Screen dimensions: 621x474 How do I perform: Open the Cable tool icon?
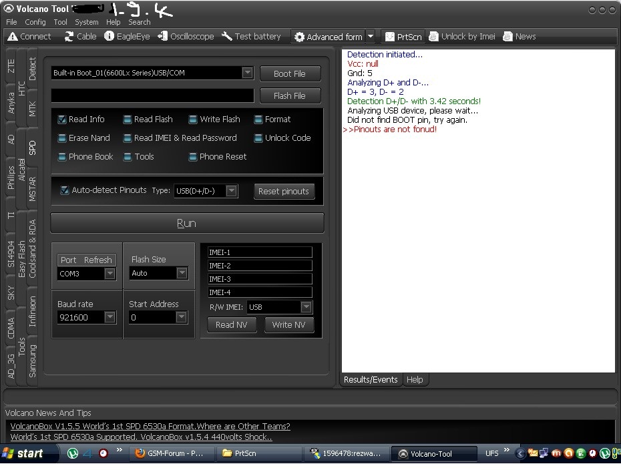pos(80,37)
